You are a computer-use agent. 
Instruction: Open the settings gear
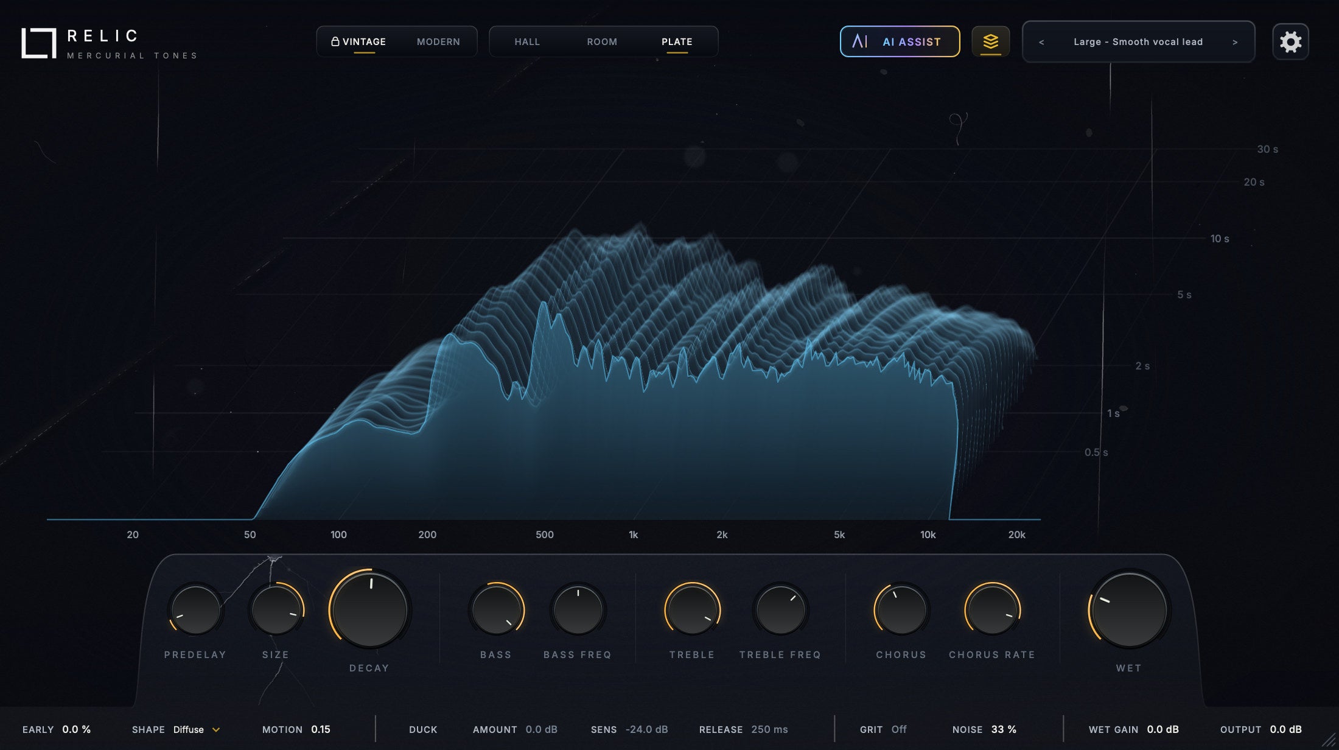(x=1290, y=42)
